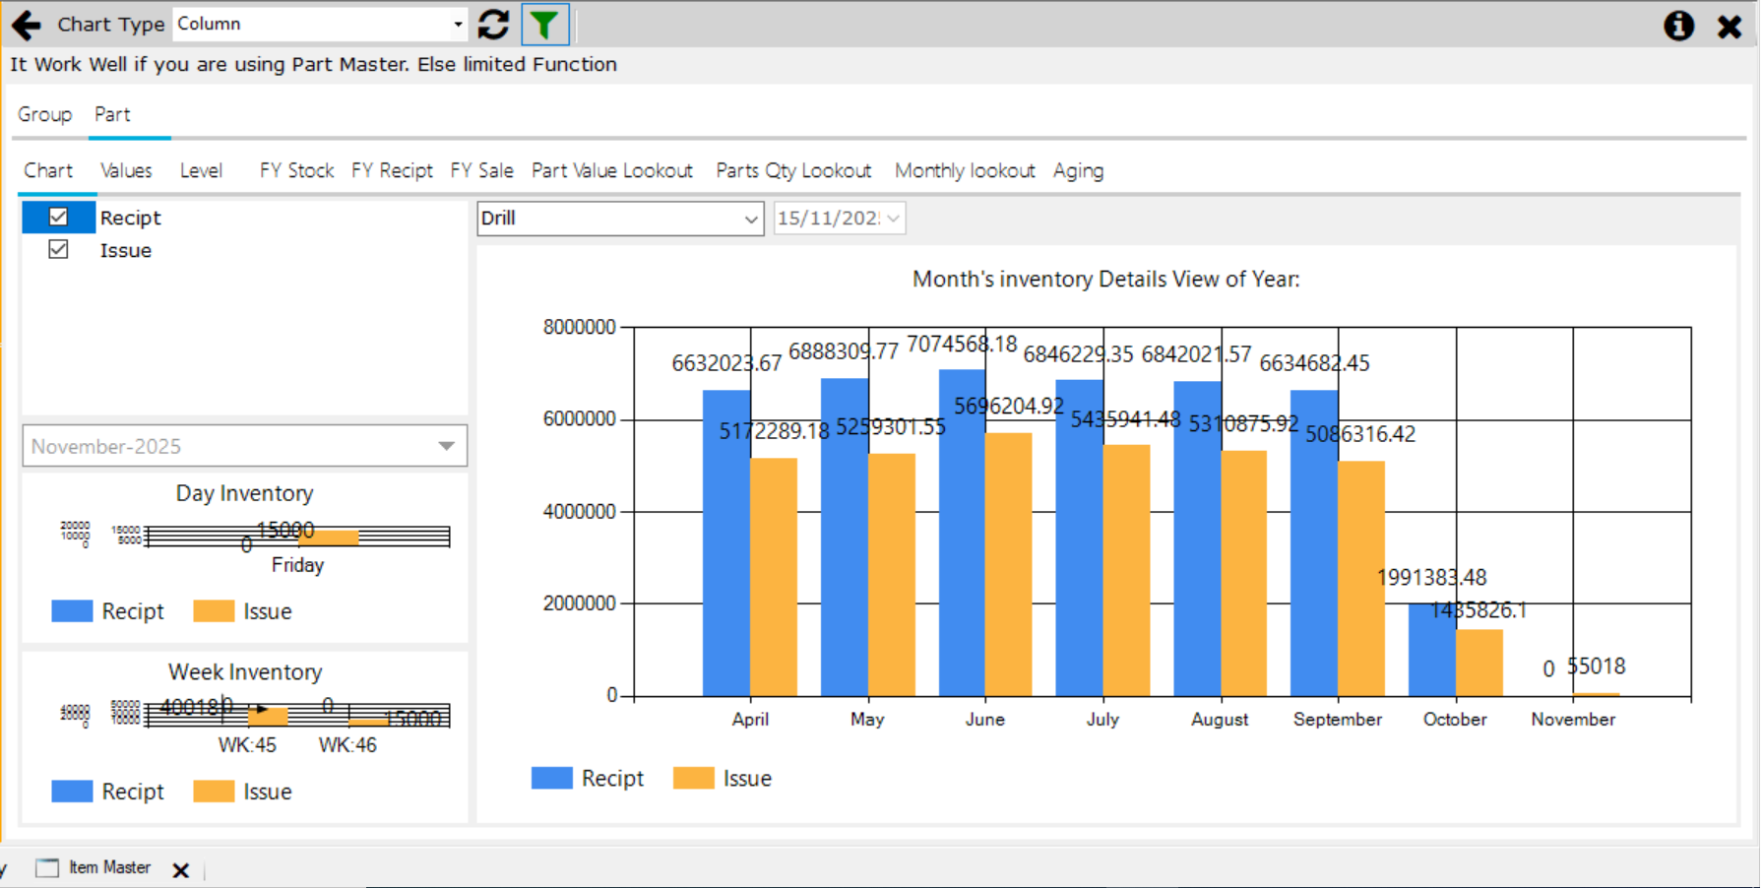Uncheck the Issue checkbox
This screenshot has width=1763, height=888.
coord(58,249)
